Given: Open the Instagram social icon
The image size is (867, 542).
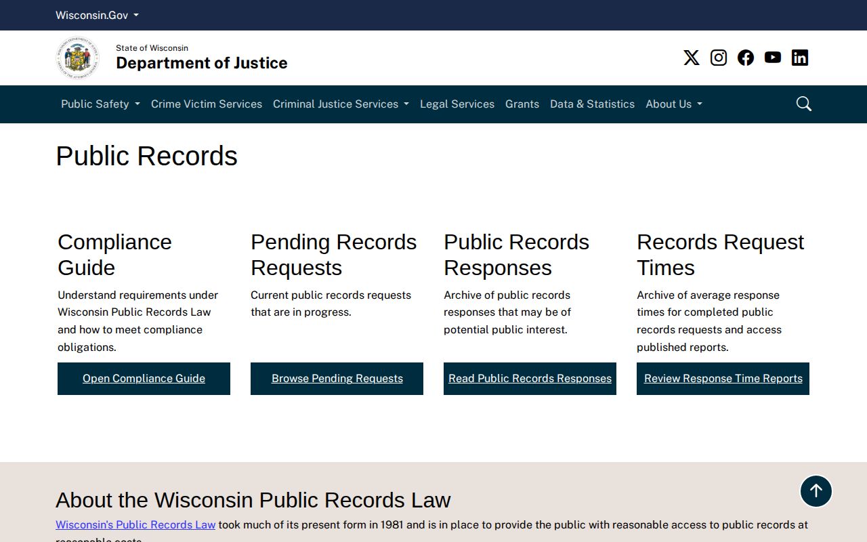Looking at the screenshot, I should click(718, 58).
